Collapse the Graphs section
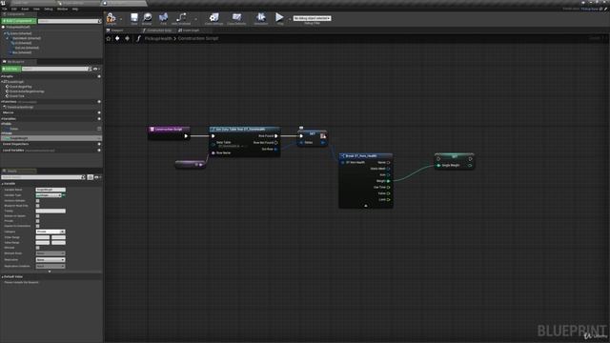Viewport: 610px width, 343px height. point(2,76)
